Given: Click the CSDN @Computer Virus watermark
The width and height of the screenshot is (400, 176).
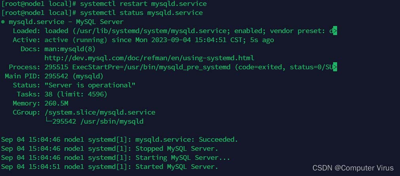Looking at the screenshot, I should tap(353, 168).
